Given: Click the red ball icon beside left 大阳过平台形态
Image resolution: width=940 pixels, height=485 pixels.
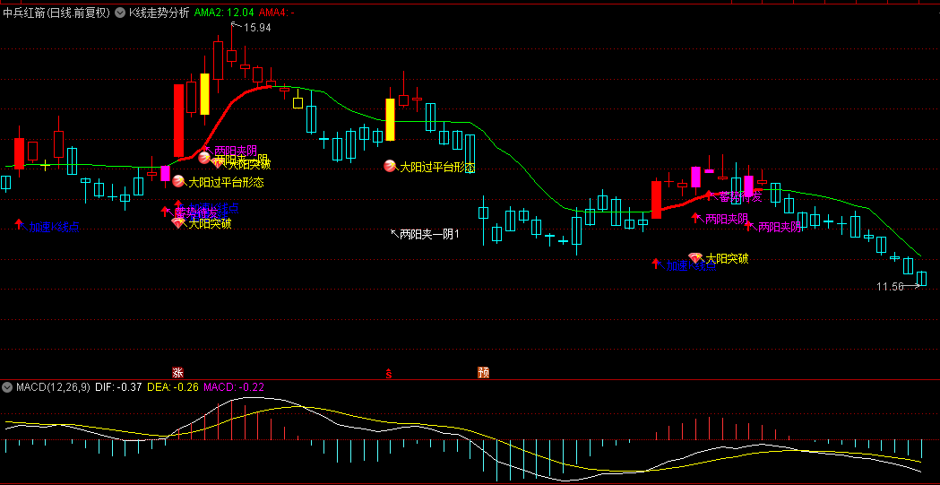Looking at the screenshot, I should coord(178,181).
